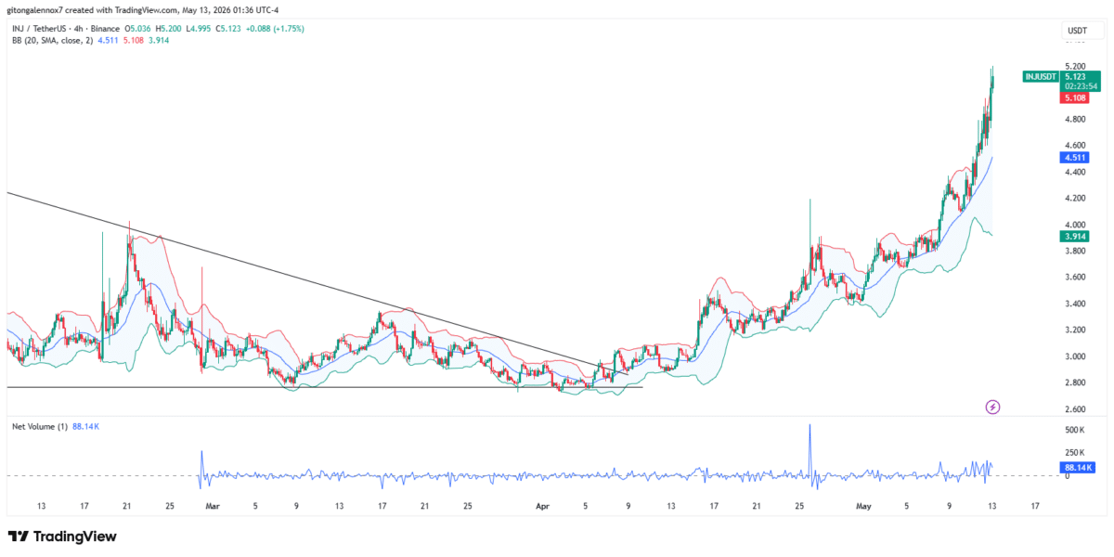This screenshot has width=1114, height=557.
Task: Click the Mar date on time axis
Action: (x=213, y=507)
